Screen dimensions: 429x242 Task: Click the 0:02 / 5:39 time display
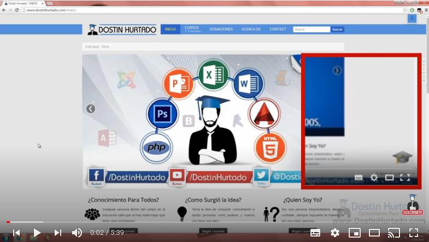[107, 233]
